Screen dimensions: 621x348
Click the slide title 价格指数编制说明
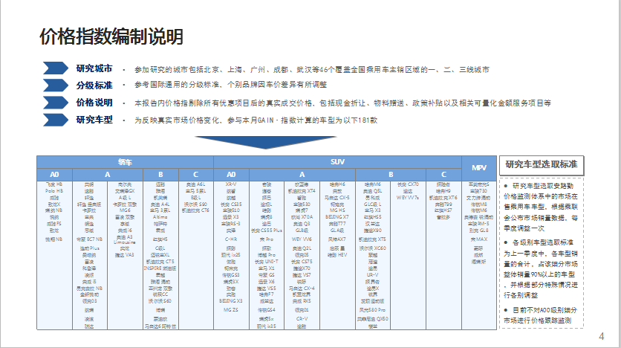111,36
